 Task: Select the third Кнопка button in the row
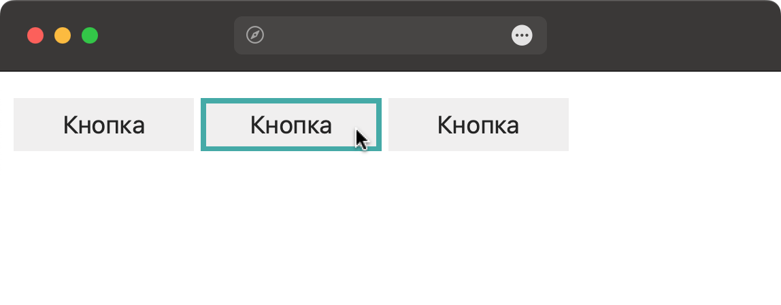point(478,125)
